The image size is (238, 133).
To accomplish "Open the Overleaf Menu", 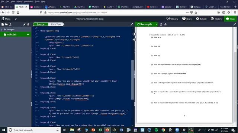I will point(6,19).
